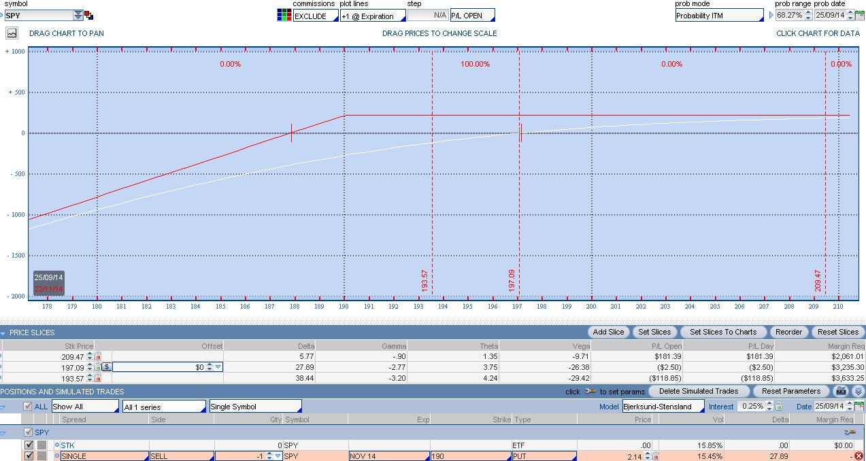Delete the SINGLE trade with red X
The width and height of the screenshot is (866, 461).
[859, 456]
